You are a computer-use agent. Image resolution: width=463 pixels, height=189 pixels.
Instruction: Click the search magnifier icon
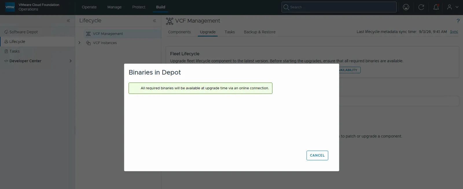(286, 7)
